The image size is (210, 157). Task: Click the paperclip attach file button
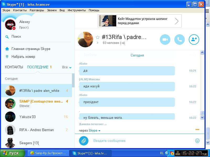[83, 141]
